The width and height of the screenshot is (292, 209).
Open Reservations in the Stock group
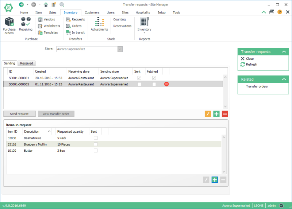tap(122, 26)
